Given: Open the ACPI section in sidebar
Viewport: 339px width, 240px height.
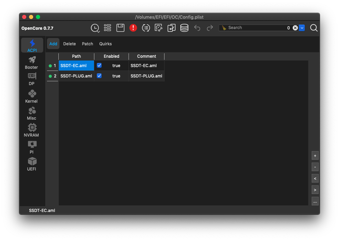Looking at the screenshot, I should (32, 45).
